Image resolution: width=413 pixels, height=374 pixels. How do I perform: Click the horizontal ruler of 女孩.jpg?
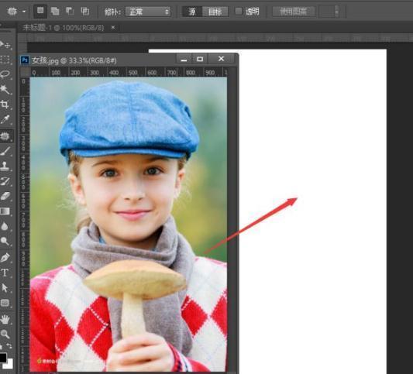(x=129, y=72)
